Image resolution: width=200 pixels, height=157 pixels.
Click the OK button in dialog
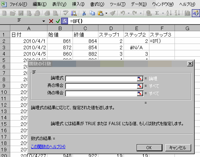tap(149, 148)
